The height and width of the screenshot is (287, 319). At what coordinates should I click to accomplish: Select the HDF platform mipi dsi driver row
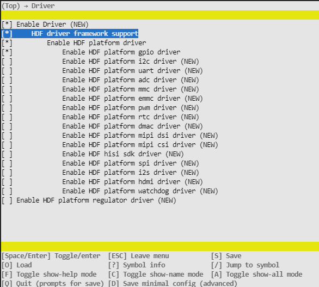click(110, 136)
